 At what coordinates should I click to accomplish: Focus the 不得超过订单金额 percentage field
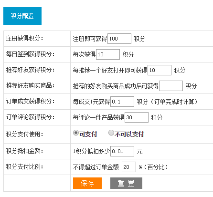[x=129, y=167]
